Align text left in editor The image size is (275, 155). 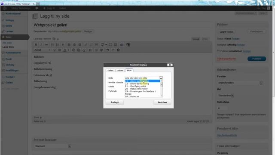(69, 45)
